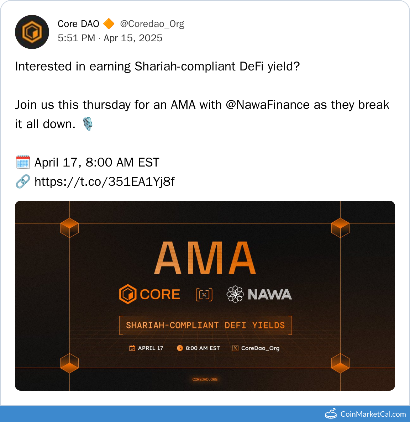Open the @NawaFinance mention
410x422 pixels.
pos(268,105)
